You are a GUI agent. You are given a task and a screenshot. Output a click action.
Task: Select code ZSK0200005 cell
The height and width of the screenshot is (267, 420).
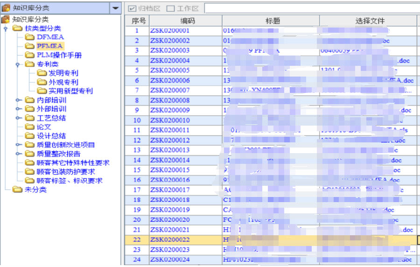tap(185, 70)
